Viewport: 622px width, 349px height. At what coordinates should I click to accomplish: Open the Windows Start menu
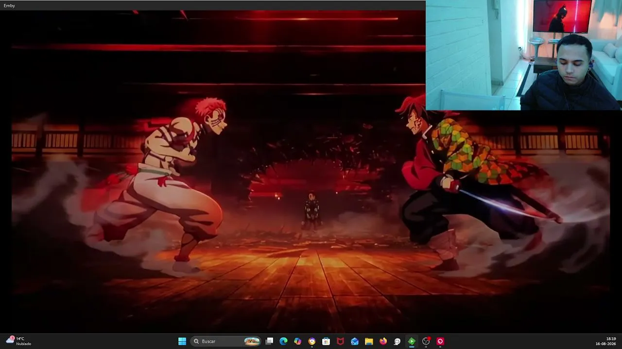(182, 341)
